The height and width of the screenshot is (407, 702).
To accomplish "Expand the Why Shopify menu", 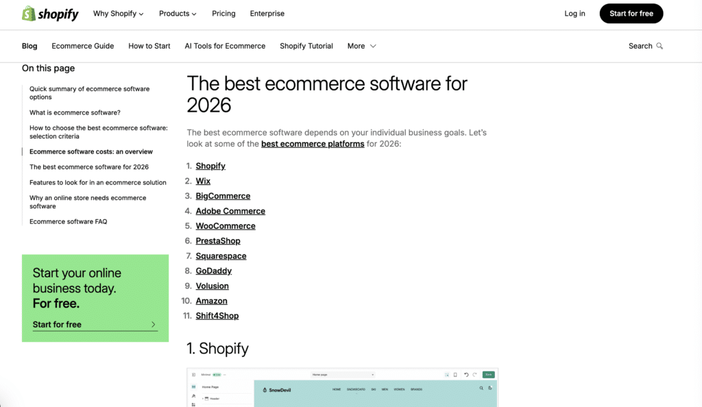I will click(118, 14).
